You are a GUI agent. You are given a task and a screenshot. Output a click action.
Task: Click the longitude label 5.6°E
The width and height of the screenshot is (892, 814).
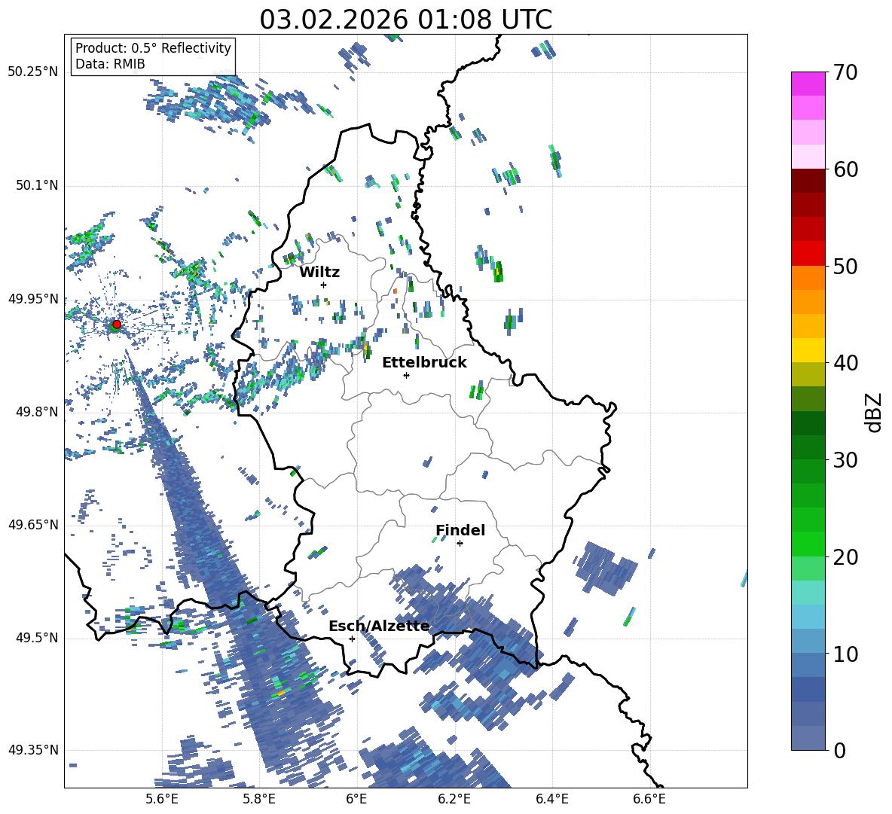[x=161, y=799]
